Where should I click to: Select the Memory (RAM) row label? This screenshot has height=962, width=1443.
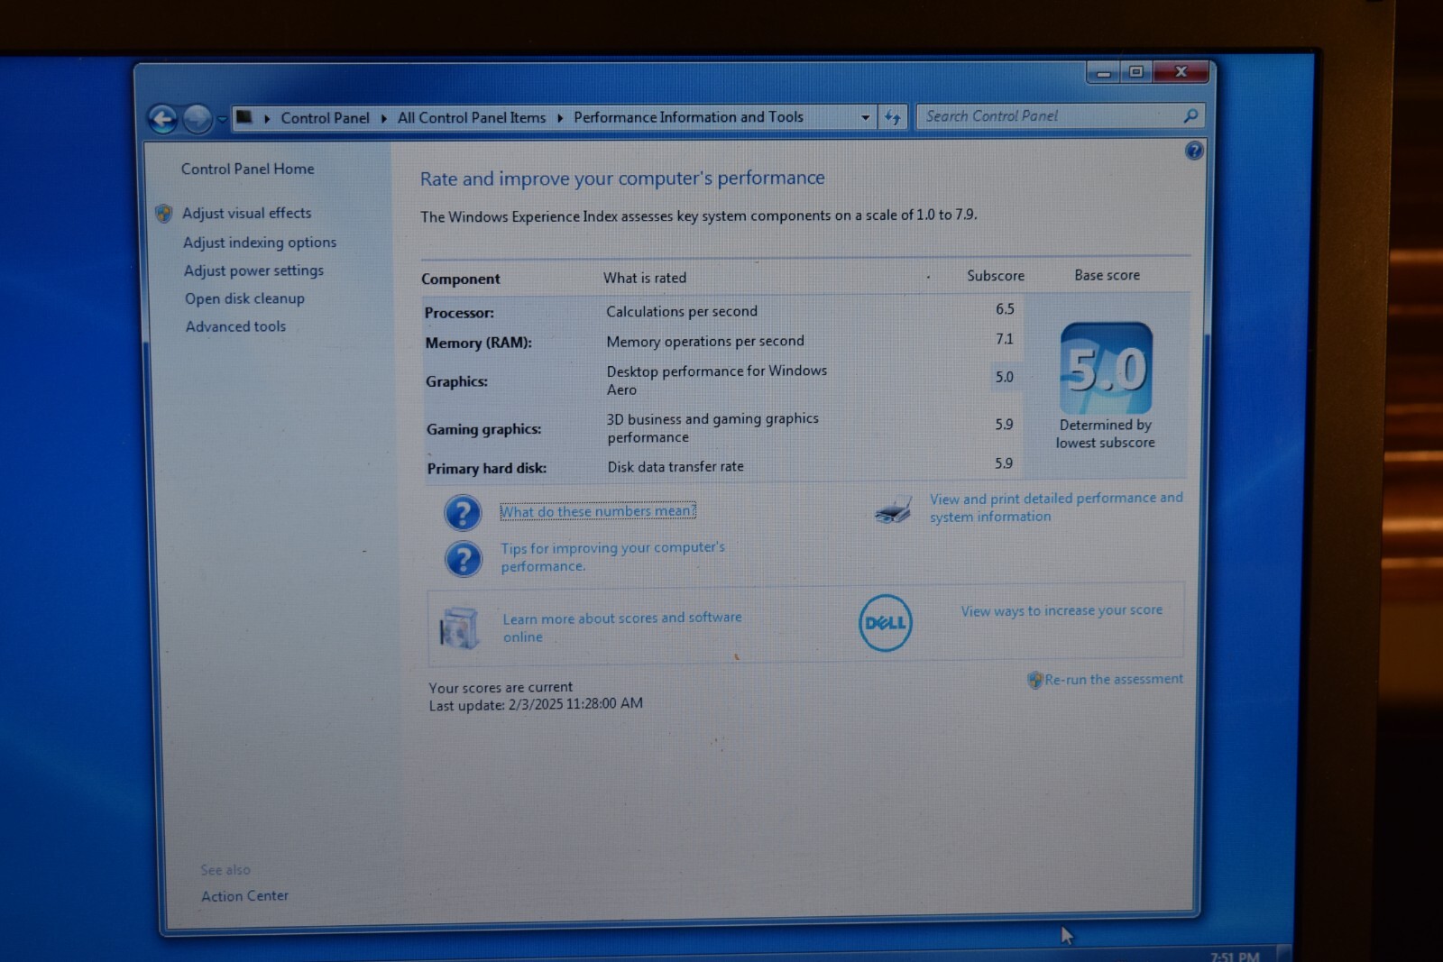(478, 343)
